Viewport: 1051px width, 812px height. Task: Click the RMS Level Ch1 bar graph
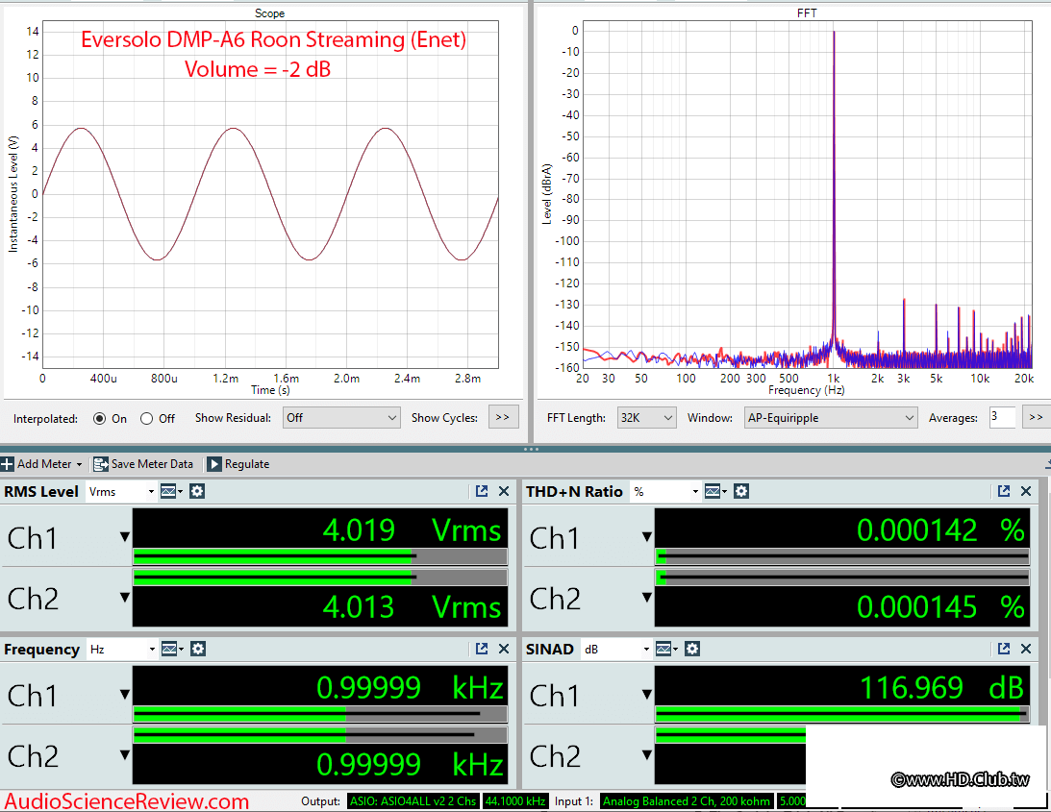click(x=320, y=556)
